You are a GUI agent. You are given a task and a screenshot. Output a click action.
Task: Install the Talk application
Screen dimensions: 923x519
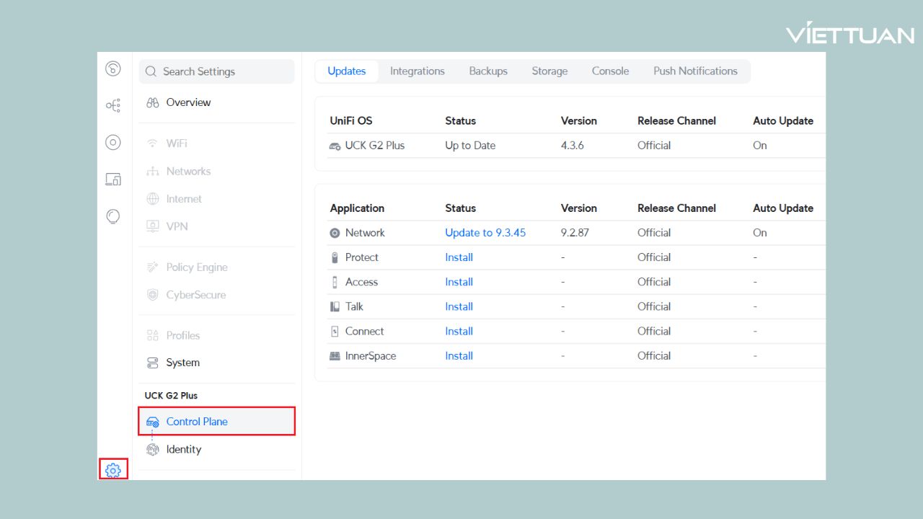click(x=459, y=306)
